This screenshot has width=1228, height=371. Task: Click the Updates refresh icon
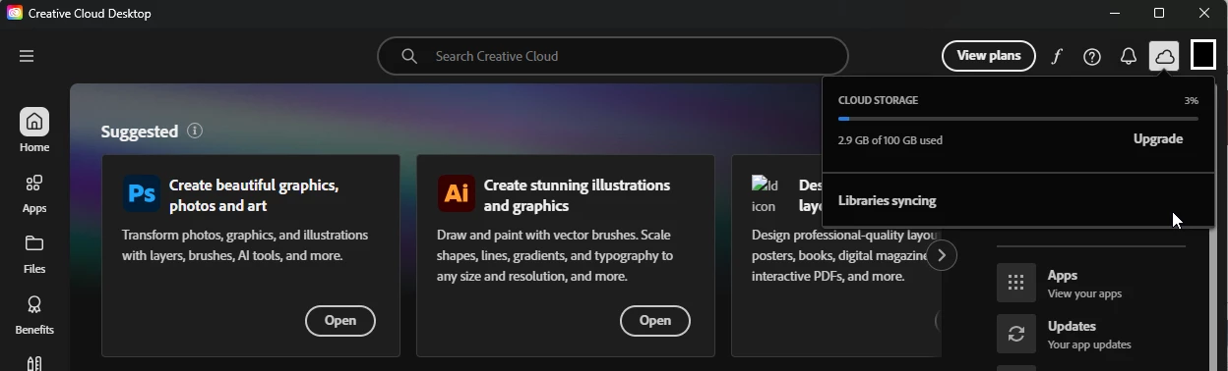pyautogui.click(x=1016, y=334)
